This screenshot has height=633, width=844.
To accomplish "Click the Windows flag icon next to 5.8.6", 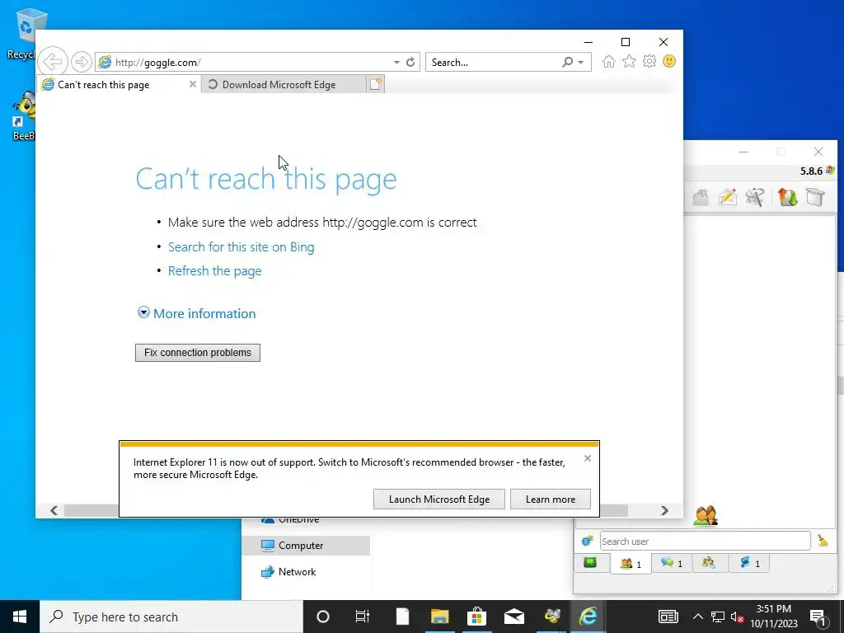I will (x=830, y=171).
